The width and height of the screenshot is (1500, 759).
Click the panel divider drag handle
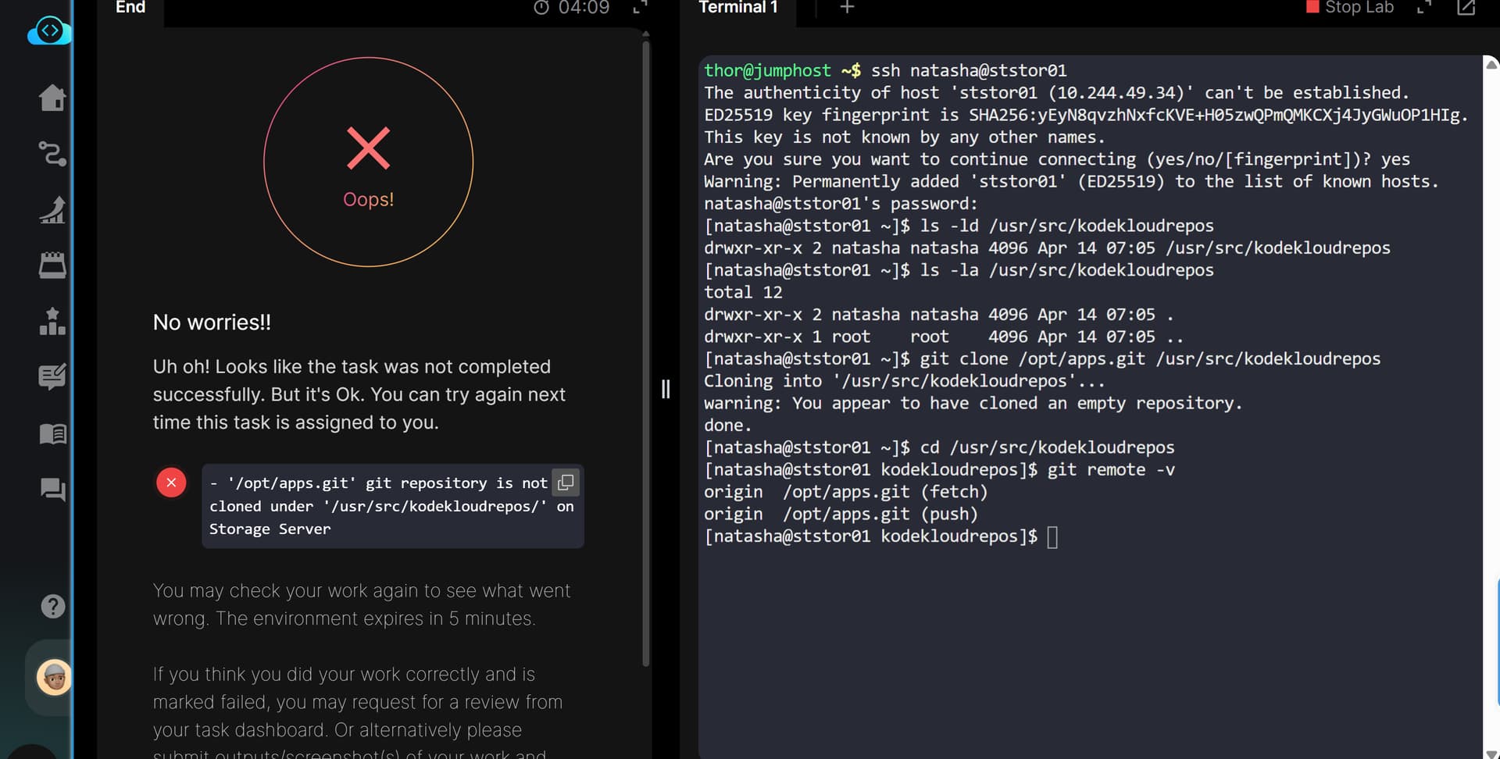[x=666, y=389]
